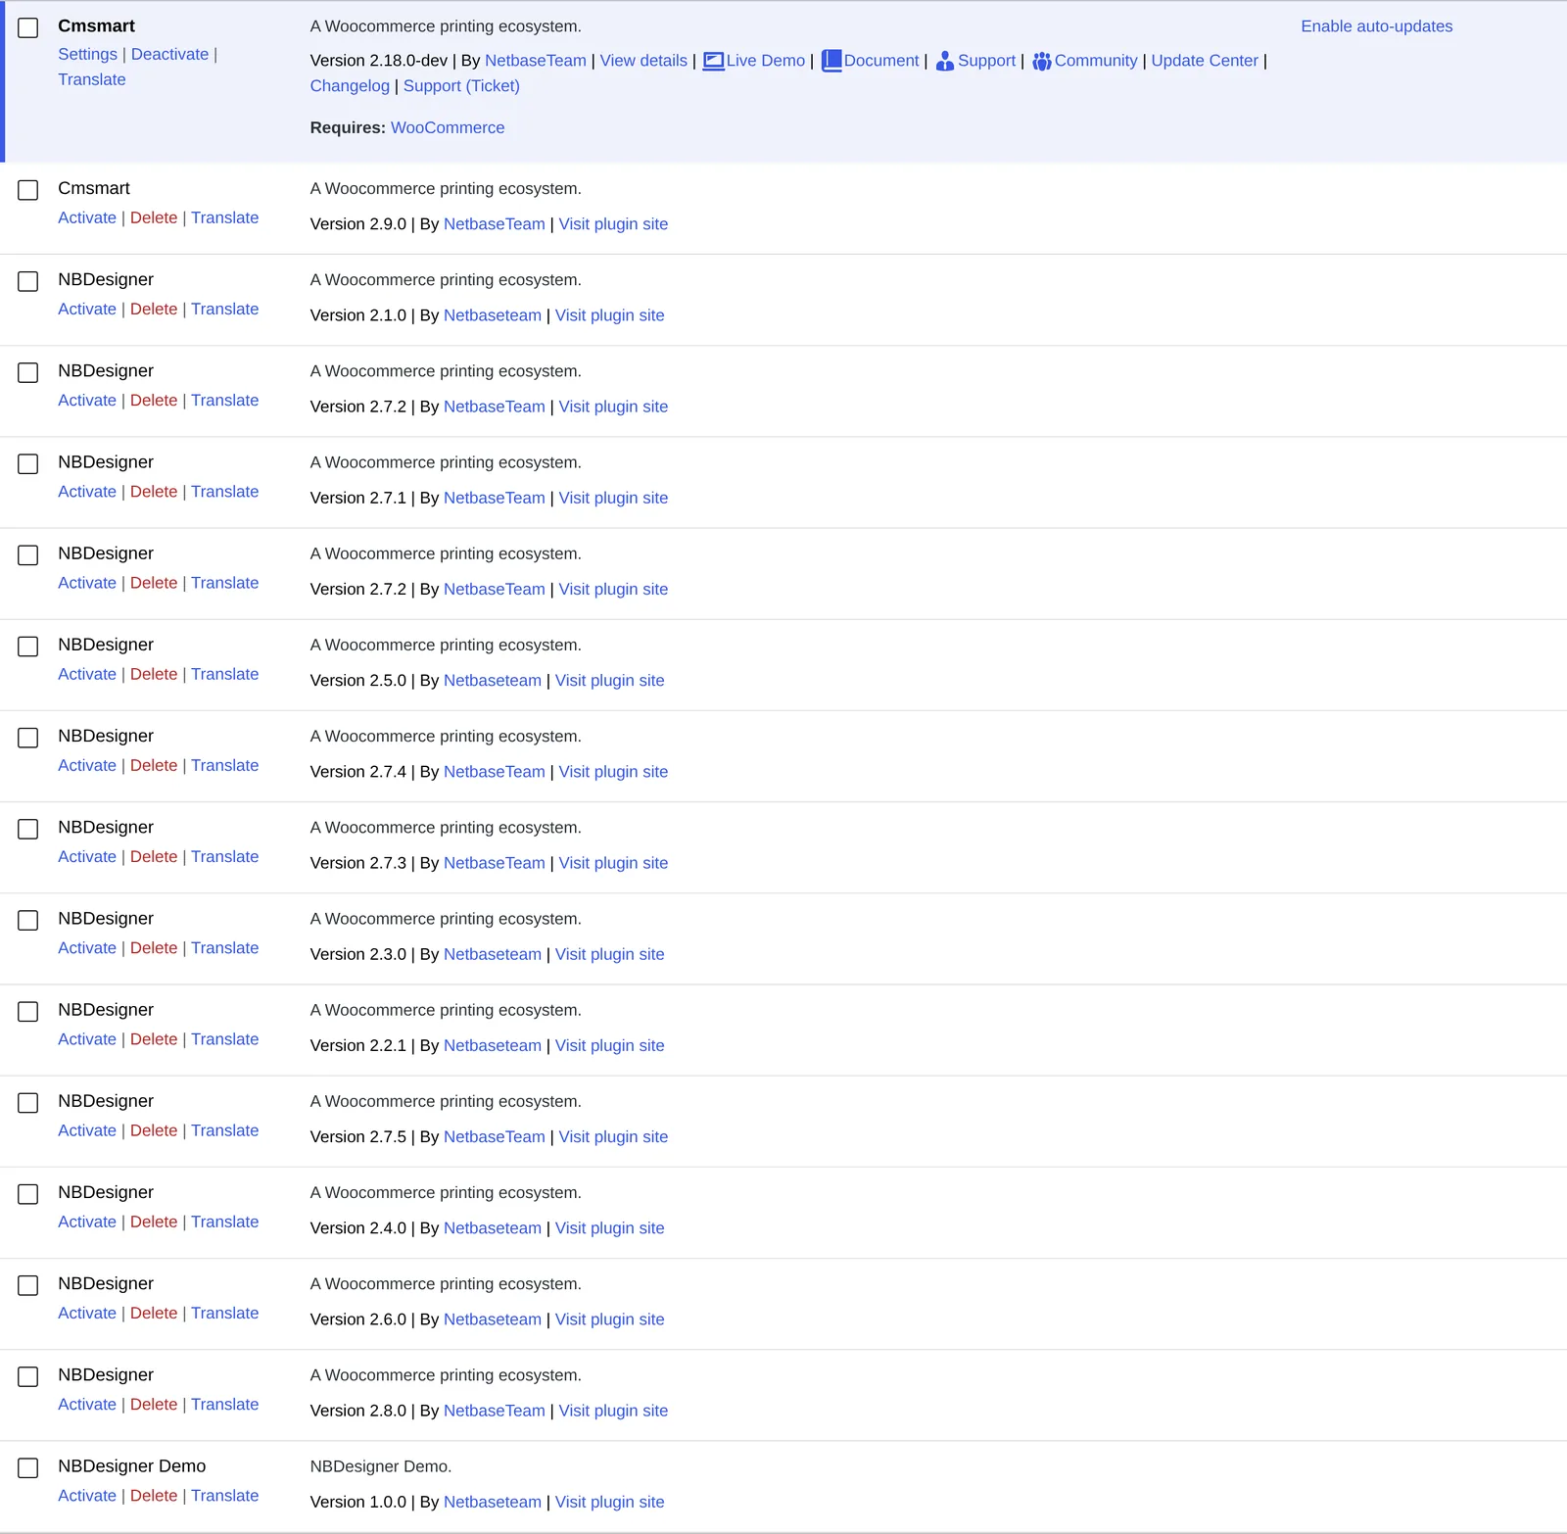Viewport: 1567px width, 1534px height.
Task: Open View details for Cmsmart 2.18.0-dev
Action: (x=643, y=61)
